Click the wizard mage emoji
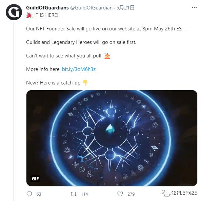The height and width of the screenshot is (201, 204). click(107, 56)
